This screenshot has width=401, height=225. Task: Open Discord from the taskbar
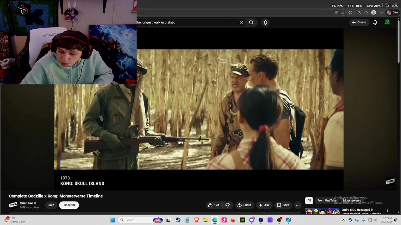point(252,220)
